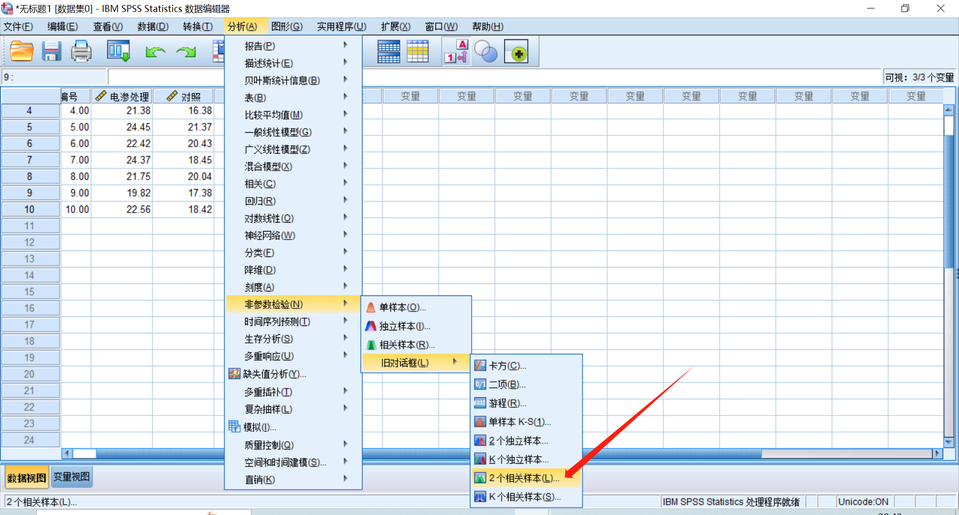The image size is (959, 515).
Task: Toggle the value labels icon
Action: pyautogui.click(x=456, y=51)
